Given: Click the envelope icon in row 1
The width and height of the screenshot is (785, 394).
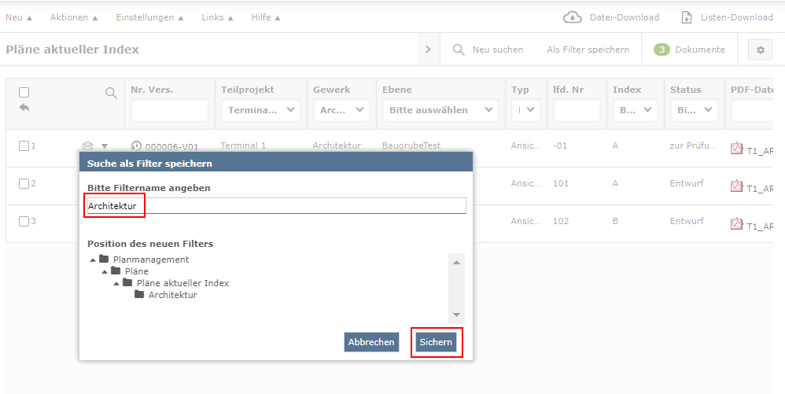Looking at the screenshot, I should 88,145.
